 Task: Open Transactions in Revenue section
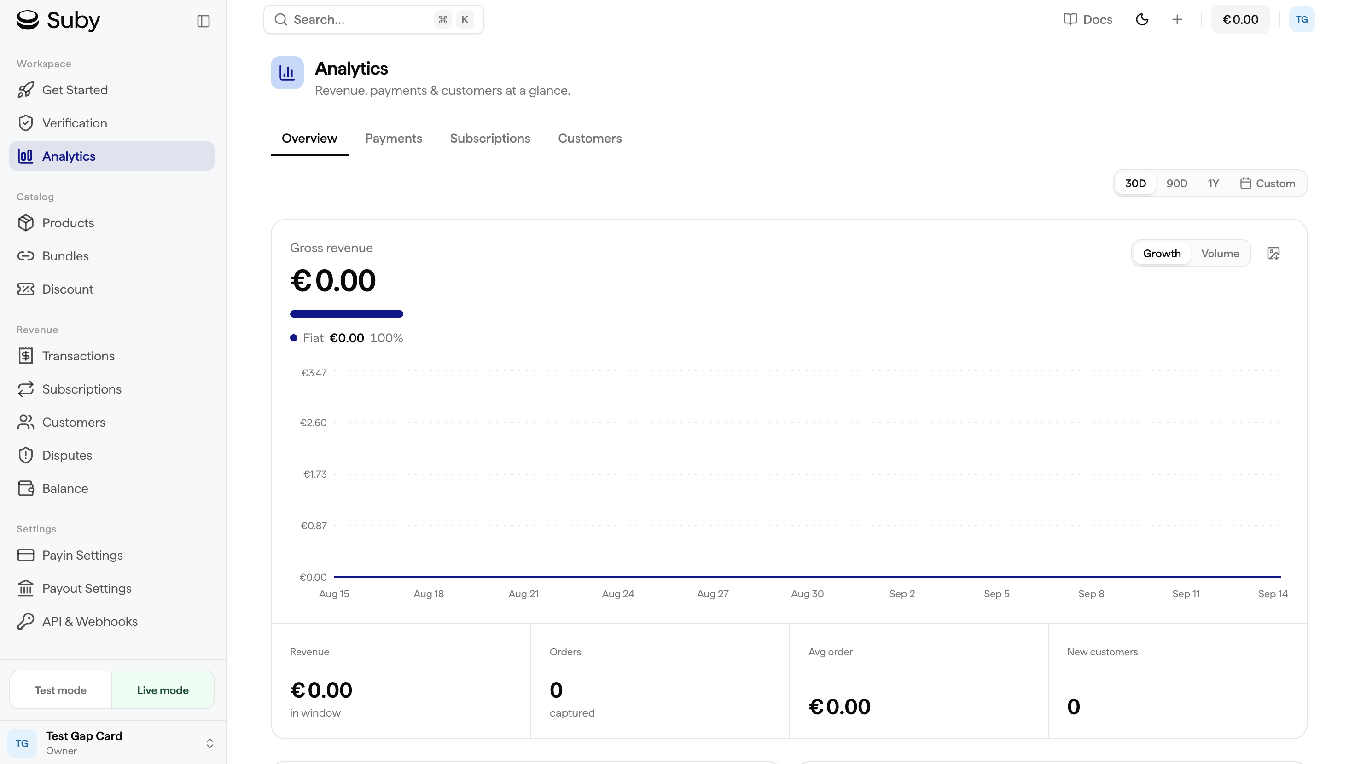coord(112,356)
